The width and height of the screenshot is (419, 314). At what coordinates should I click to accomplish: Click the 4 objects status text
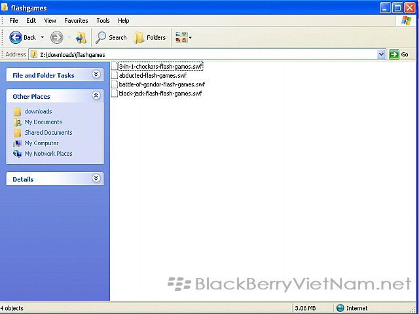click(x=12, y=308)
